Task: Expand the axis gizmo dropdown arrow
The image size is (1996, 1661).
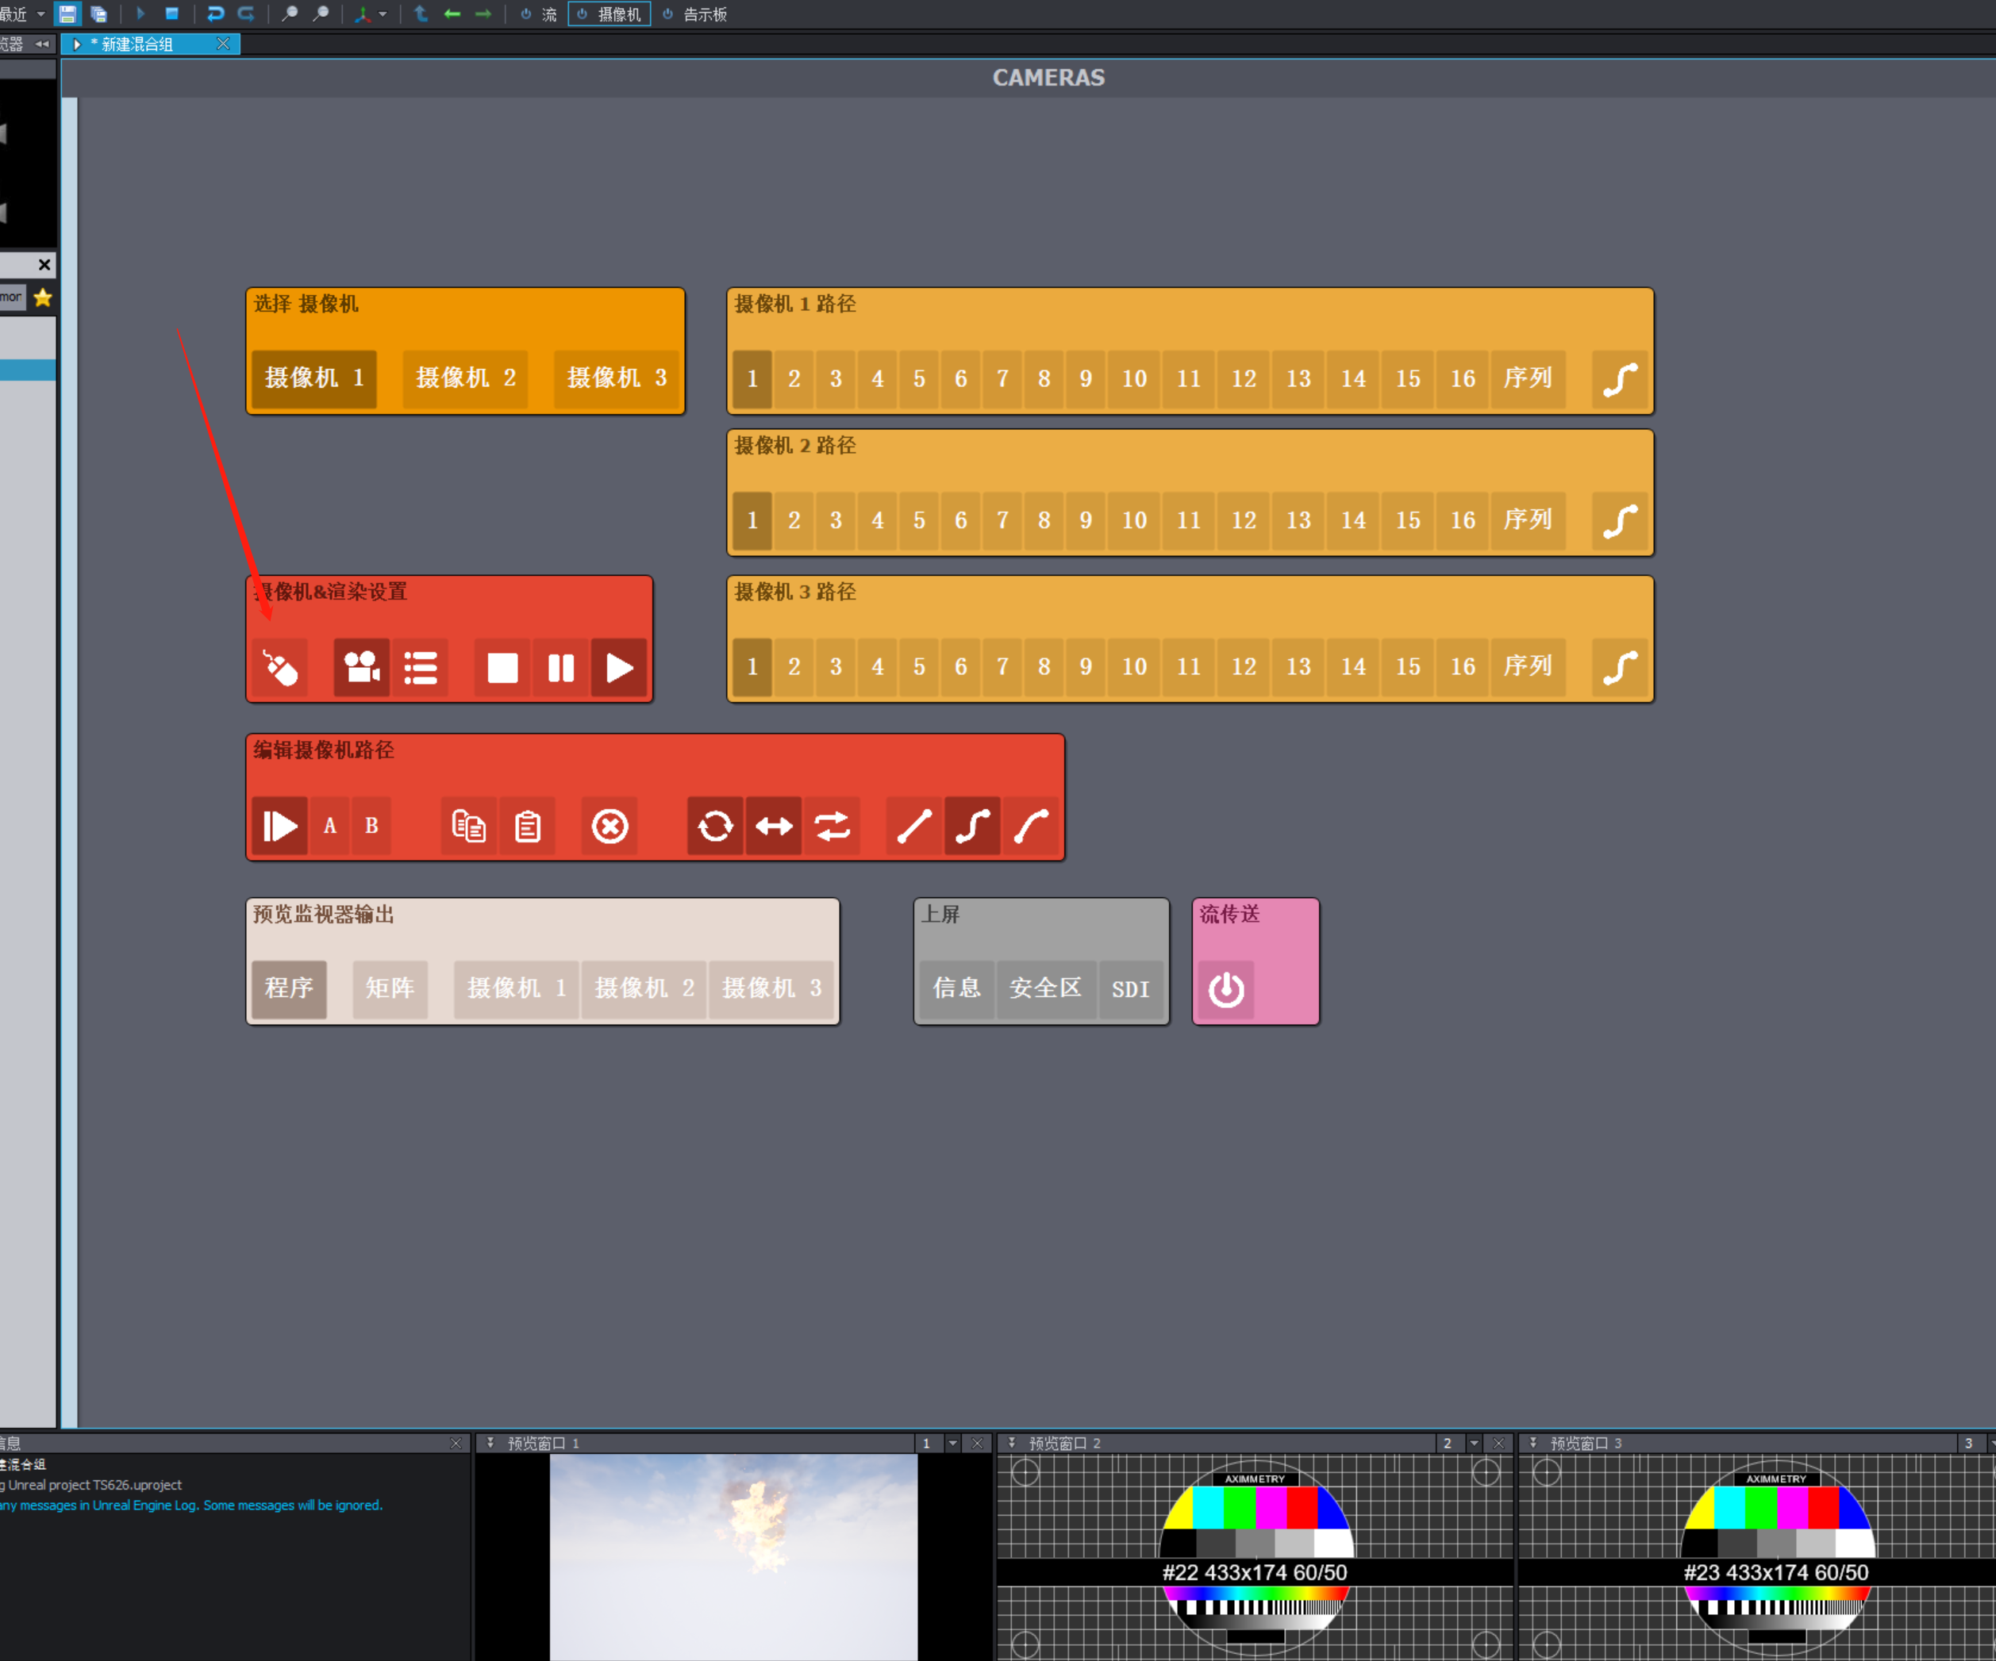Action: click(383, 14)
